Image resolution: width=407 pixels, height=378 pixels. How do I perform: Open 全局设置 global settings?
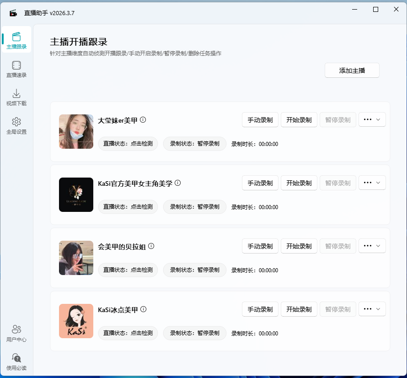click(x=16, y=125)
